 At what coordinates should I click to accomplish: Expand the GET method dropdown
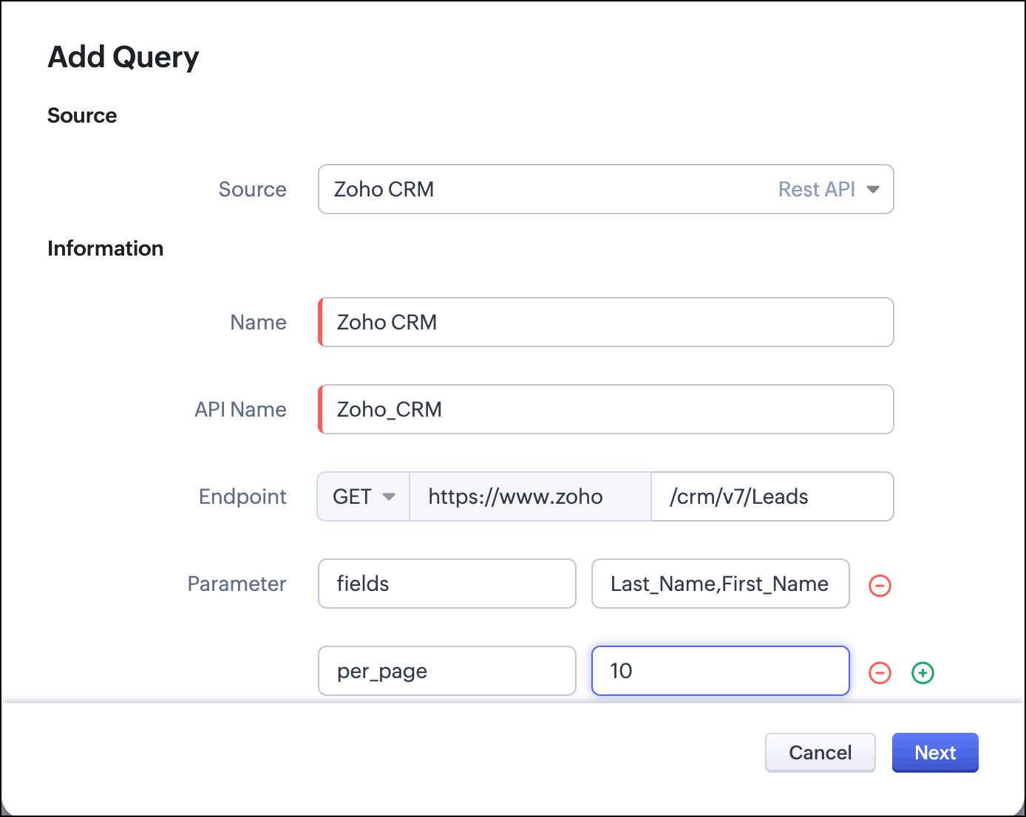click(x=364, y=496)
